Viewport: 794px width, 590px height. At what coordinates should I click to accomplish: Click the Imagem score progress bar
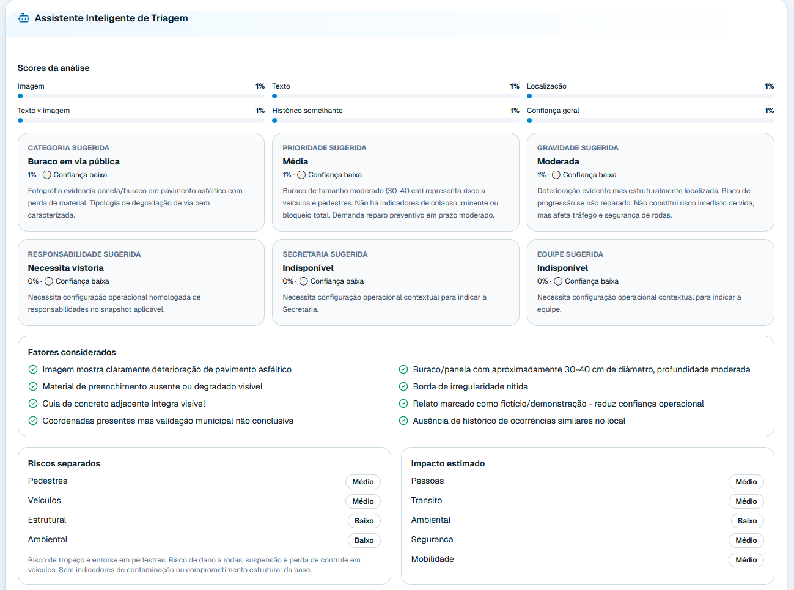141,96
